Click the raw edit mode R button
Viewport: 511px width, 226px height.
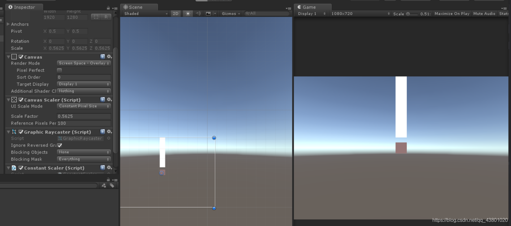[106, 17]
